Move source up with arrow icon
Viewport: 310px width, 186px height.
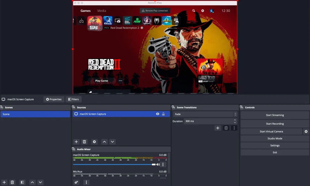[104, 142]
